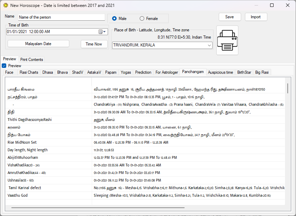The height and width of the screenshot is (216, 296).
Task: Show the Yogas tab
Action: click(126, 72)
